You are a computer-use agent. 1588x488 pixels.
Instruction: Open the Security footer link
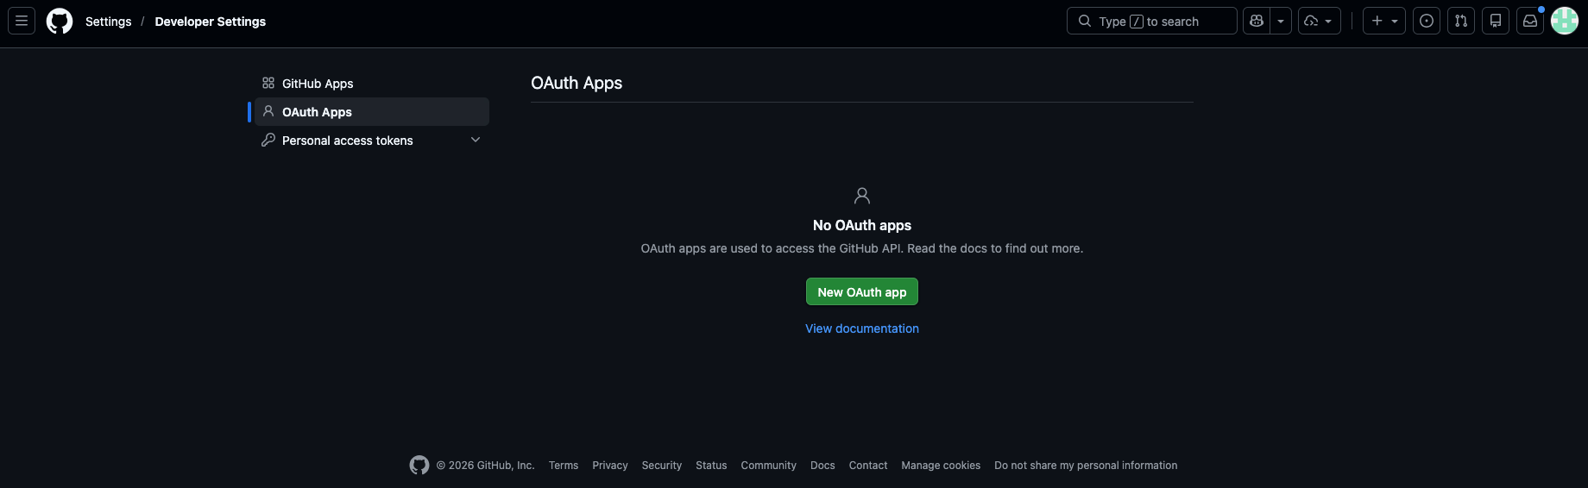pos(662,466)
